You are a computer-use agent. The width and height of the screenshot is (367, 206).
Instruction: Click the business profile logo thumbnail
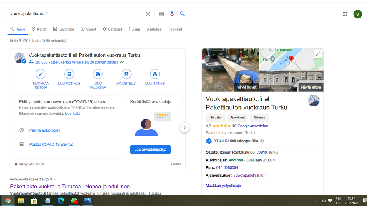point(313,101)
